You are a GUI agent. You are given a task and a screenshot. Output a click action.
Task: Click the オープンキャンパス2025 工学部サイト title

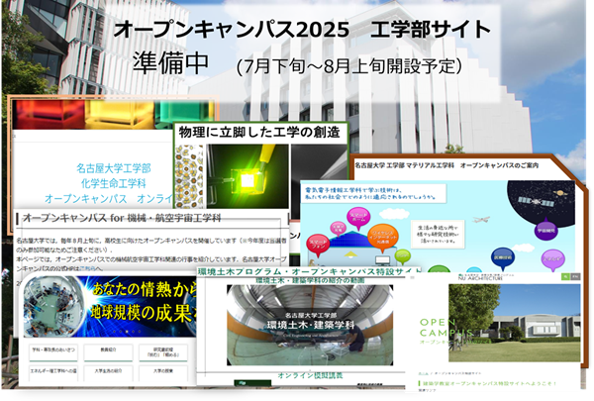302,30
